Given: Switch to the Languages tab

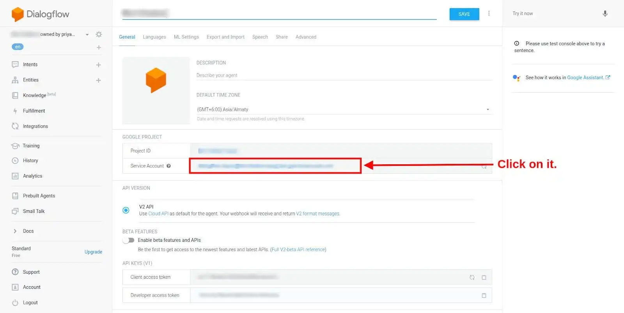Looking at the screenshot, I should click(154, 37).
